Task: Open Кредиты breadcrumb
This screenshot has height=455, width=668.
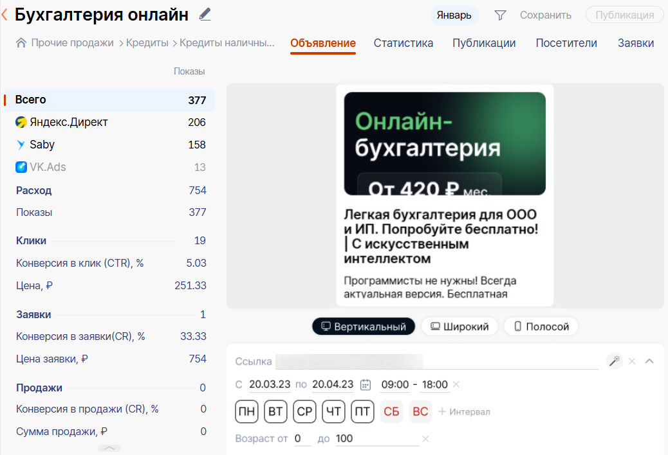Action: click(147, 43)
